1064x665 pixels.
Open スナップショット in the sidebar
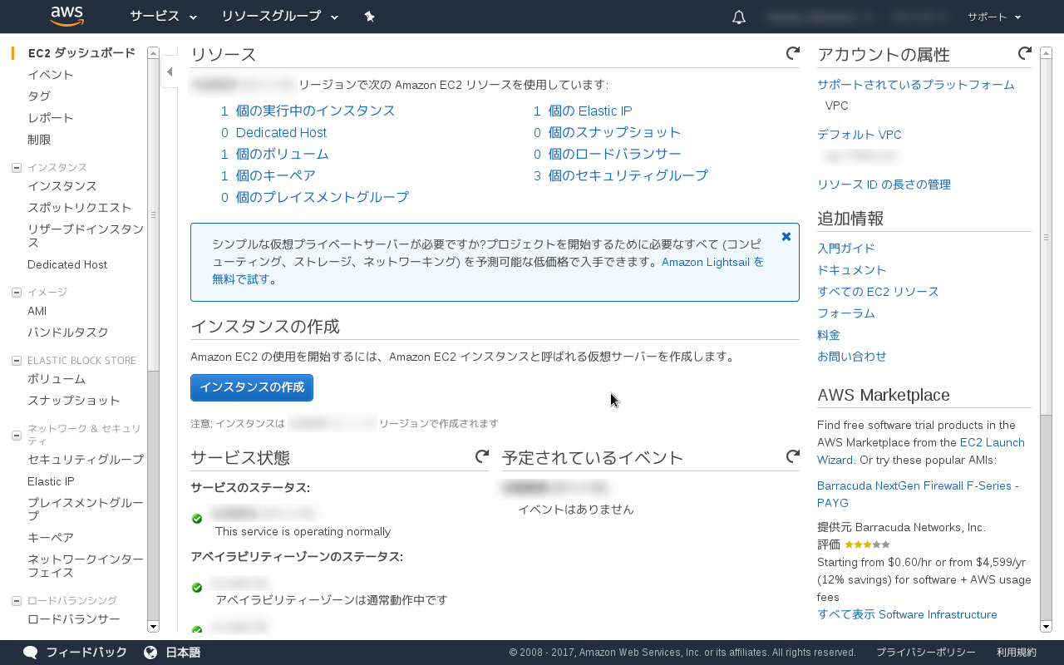(x=74, y=401)
